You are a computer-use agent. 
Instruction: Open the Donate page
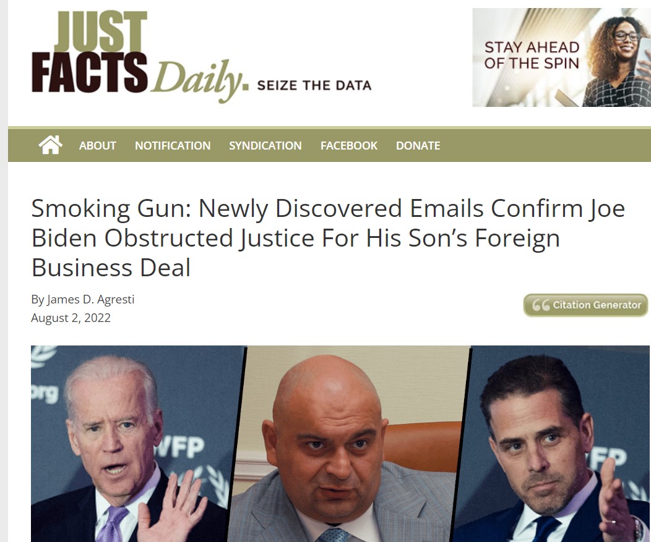418,146
